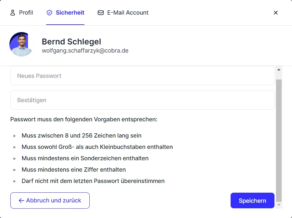The image size is (292, 218).
Task: Click the scrollbar down arrow
Action: 279,205
